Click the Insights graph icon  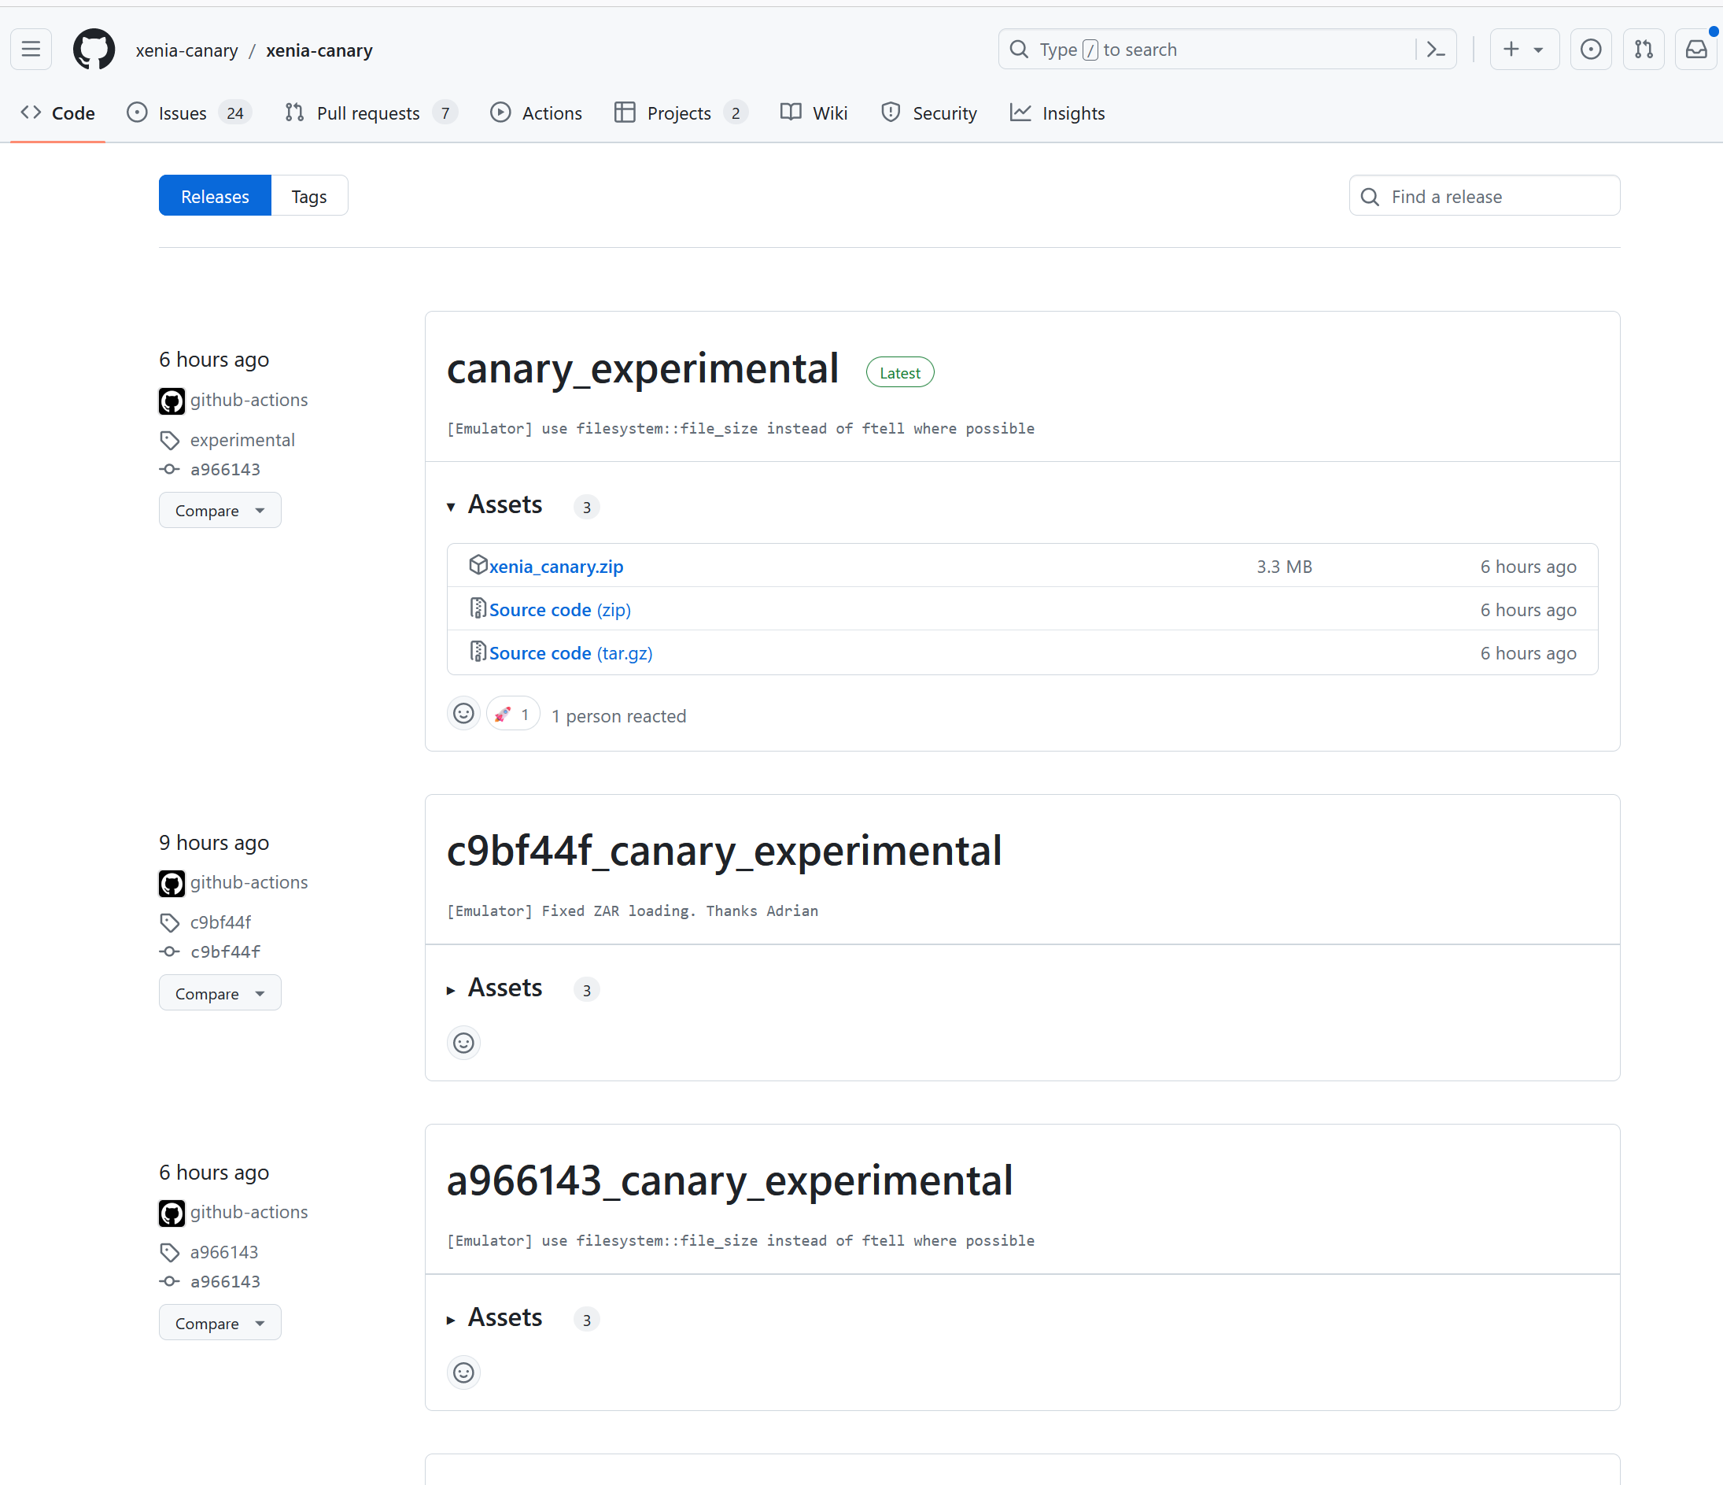[x=1020, y=113]
